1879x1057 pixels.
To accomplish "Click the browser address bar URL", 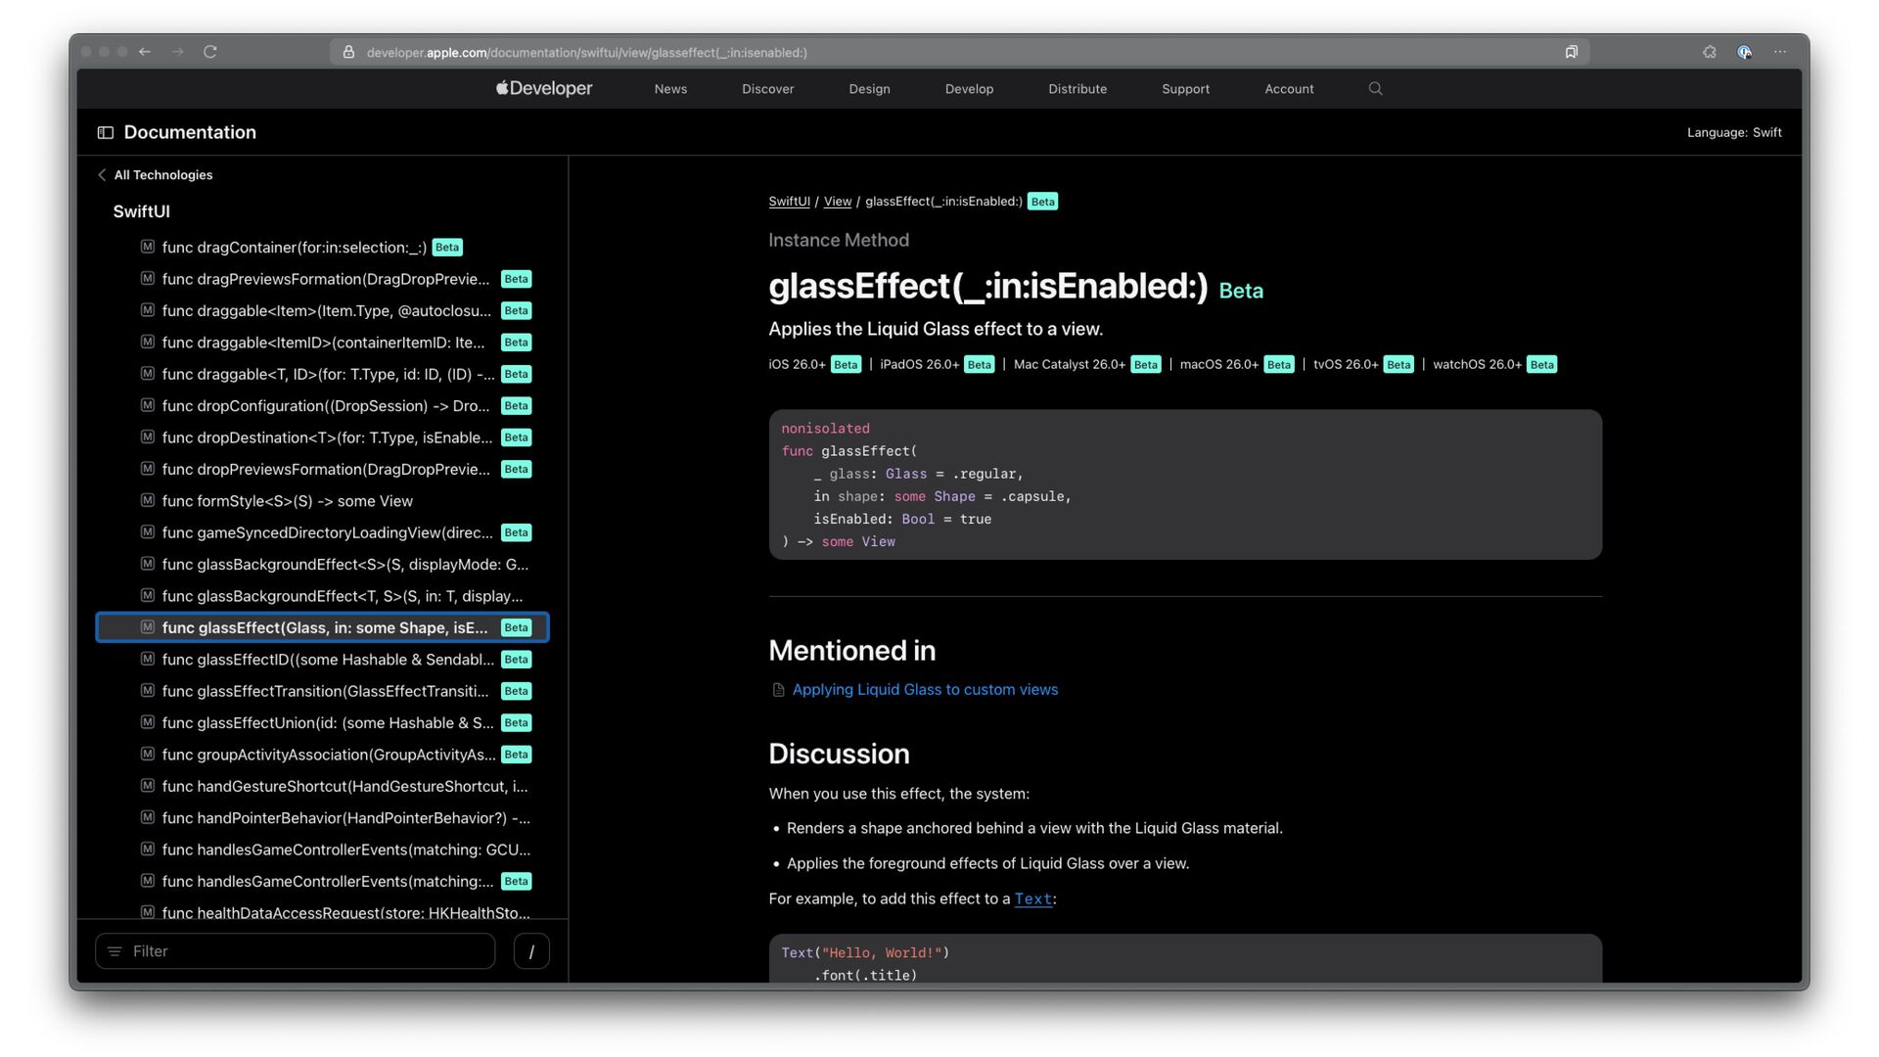I will click(x=586, y=52).
